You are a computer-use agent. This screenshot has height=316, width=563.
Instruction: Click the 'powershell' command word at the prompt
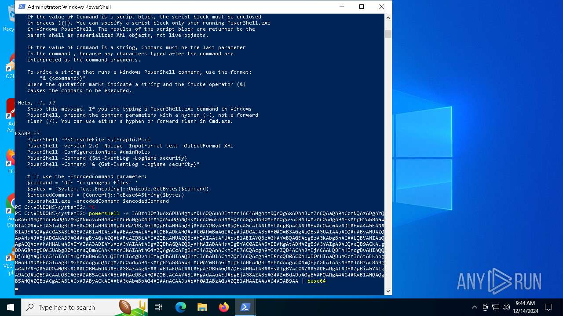coord(104,213)
